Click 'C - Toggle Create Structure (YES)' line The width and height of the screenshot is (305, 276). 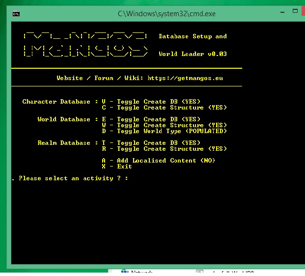tap(165, 108)
